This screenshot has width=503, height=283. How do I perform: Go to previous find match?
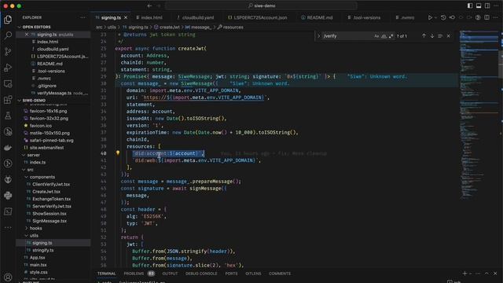point(424,36)
